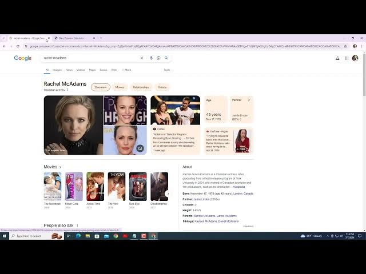Open Windows notification center
The image size is (366, 274).
360,236
